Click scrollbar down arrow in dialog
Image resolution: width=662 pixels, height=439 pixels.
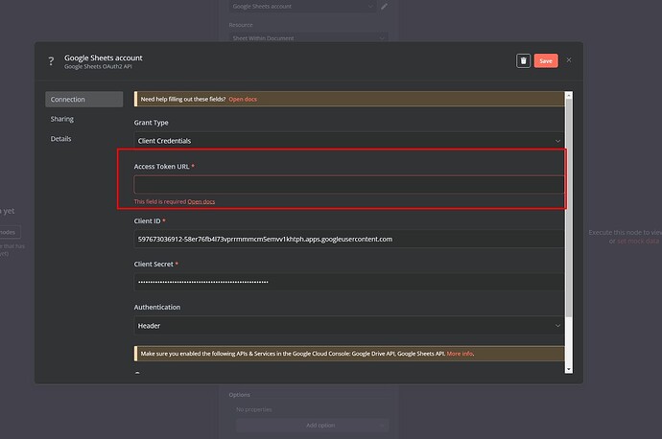(x=569, y=369)
